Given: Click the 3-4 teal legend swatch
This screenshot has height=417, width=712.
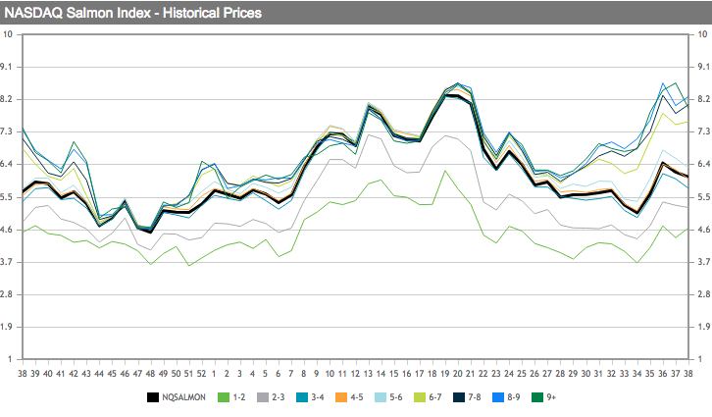Looking at the screenshot, I should click(x=302, y=397).
